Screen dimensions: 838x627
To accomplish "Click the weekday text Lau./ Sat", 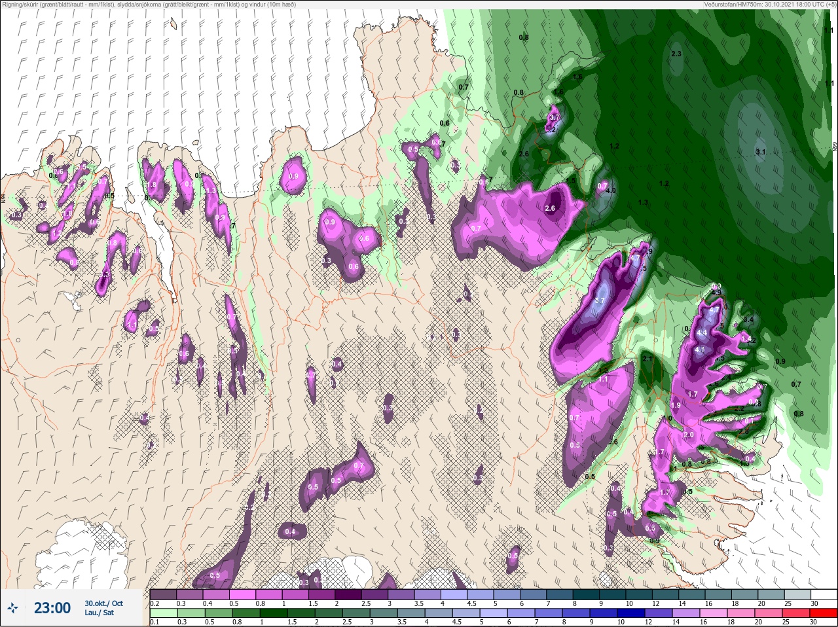I will (99, 613).
